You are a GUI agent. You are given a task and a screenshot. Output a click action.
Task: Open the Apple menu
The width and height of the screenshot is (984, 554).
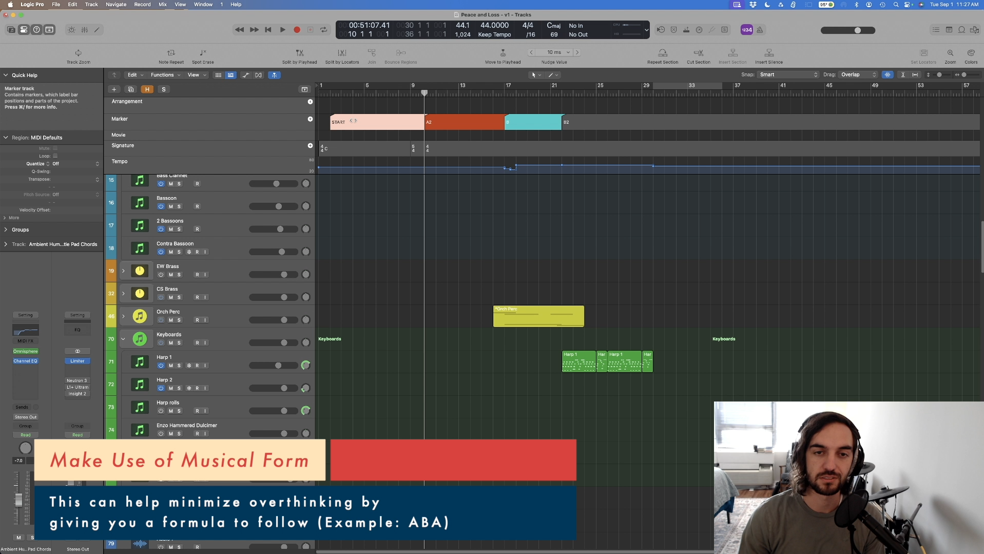tap(10, 4)
